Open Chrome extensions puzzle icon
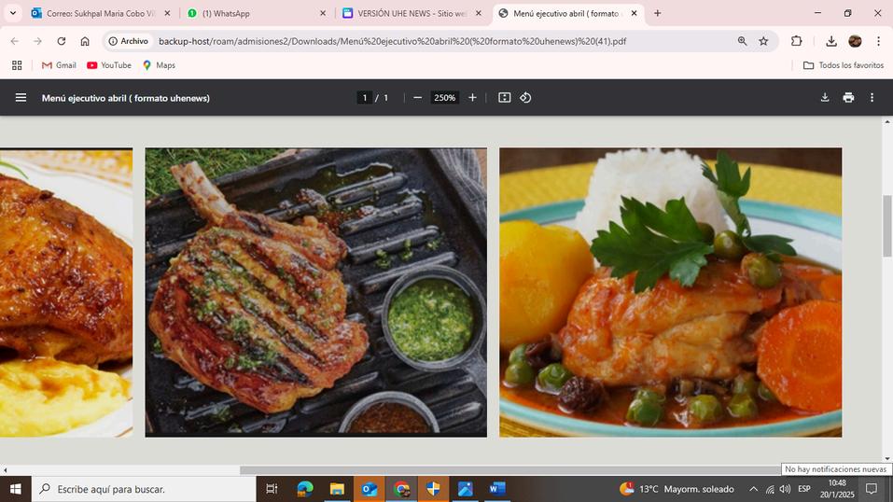The image size is (893, 502). click(796, 41)
